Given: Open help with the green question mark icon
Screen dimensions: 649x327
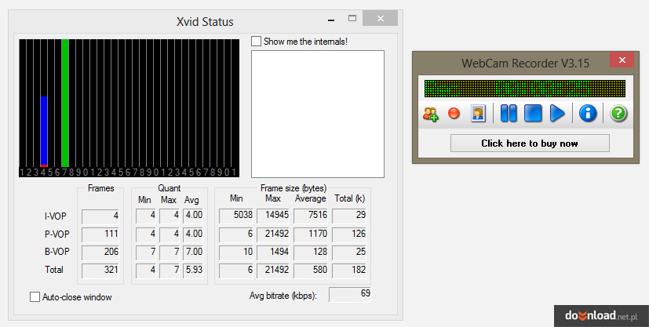Looking at the screenshot, I should (618, 113).
